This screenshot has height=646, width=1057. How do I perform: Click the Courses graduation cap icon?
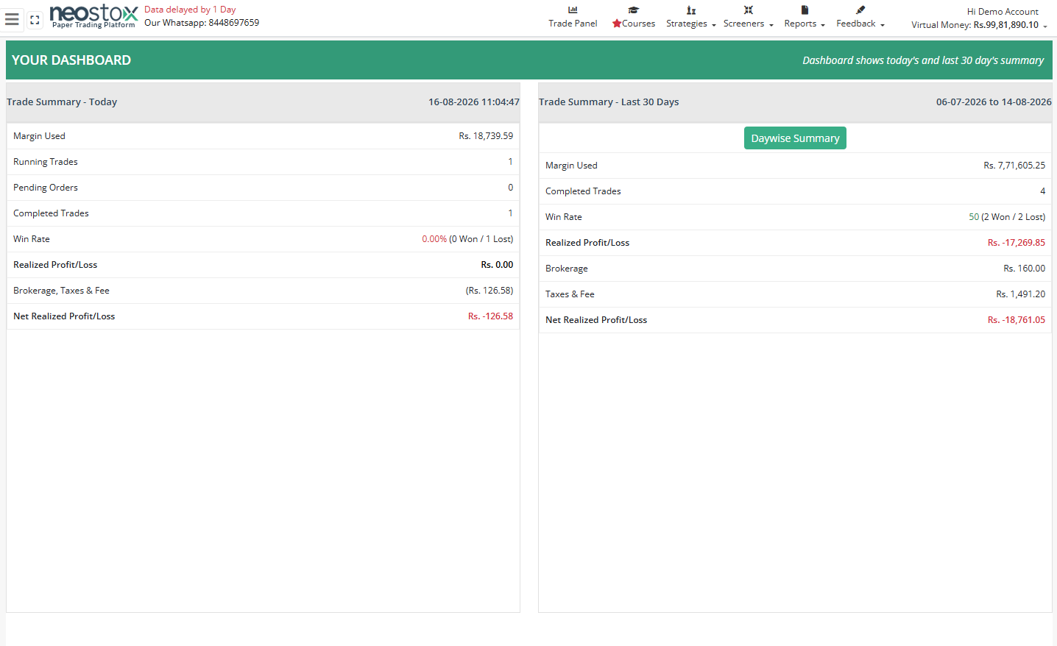[x=633, y=10]
